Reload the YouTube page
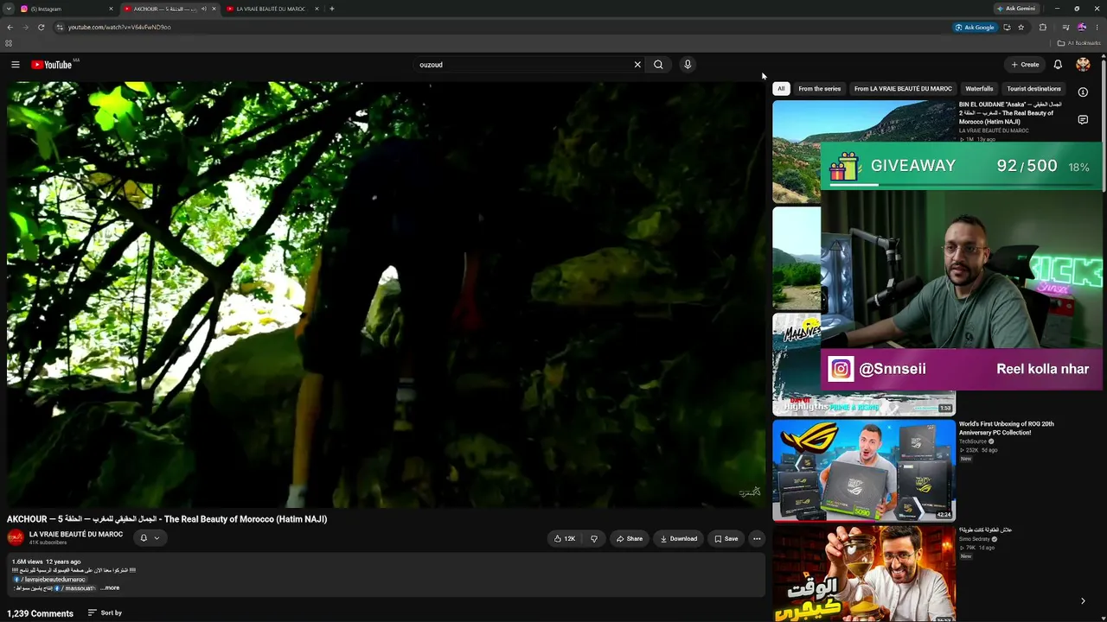This screenshot has height=622, width=1107. 41,27
